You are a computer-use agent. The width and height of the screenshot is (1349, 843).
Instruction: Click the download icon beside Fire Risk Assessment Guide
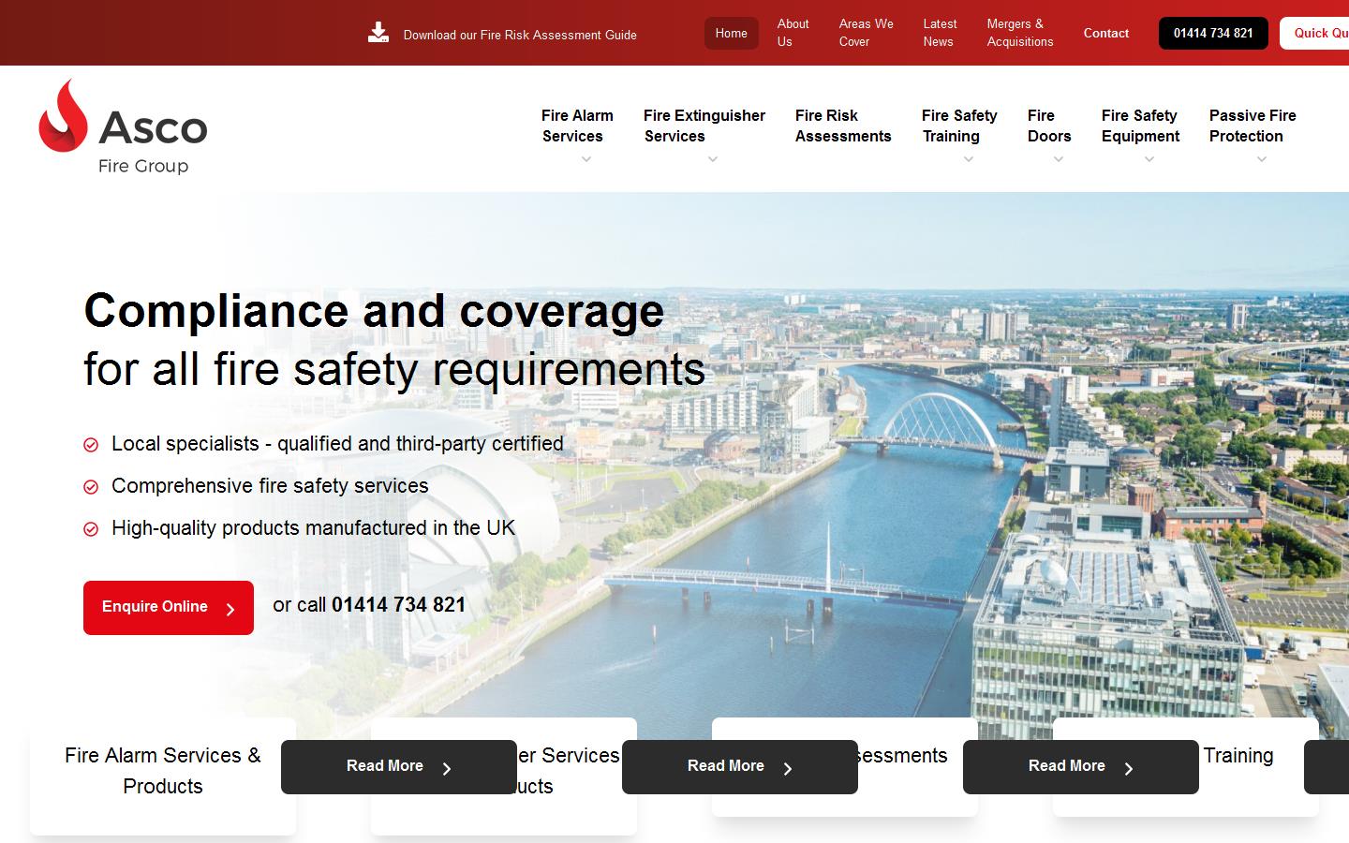tap(378, 31)
